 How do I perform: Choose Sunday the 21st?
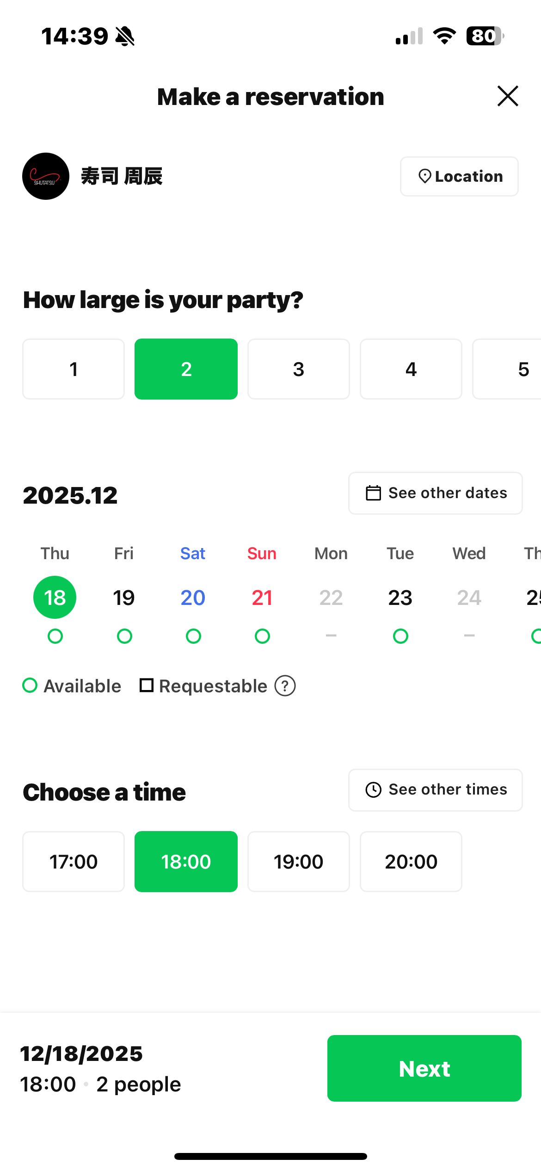tap(262, 598)
